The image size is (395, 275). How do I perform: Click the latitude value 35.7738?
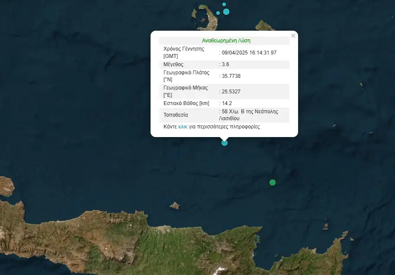tap(231, 76)
